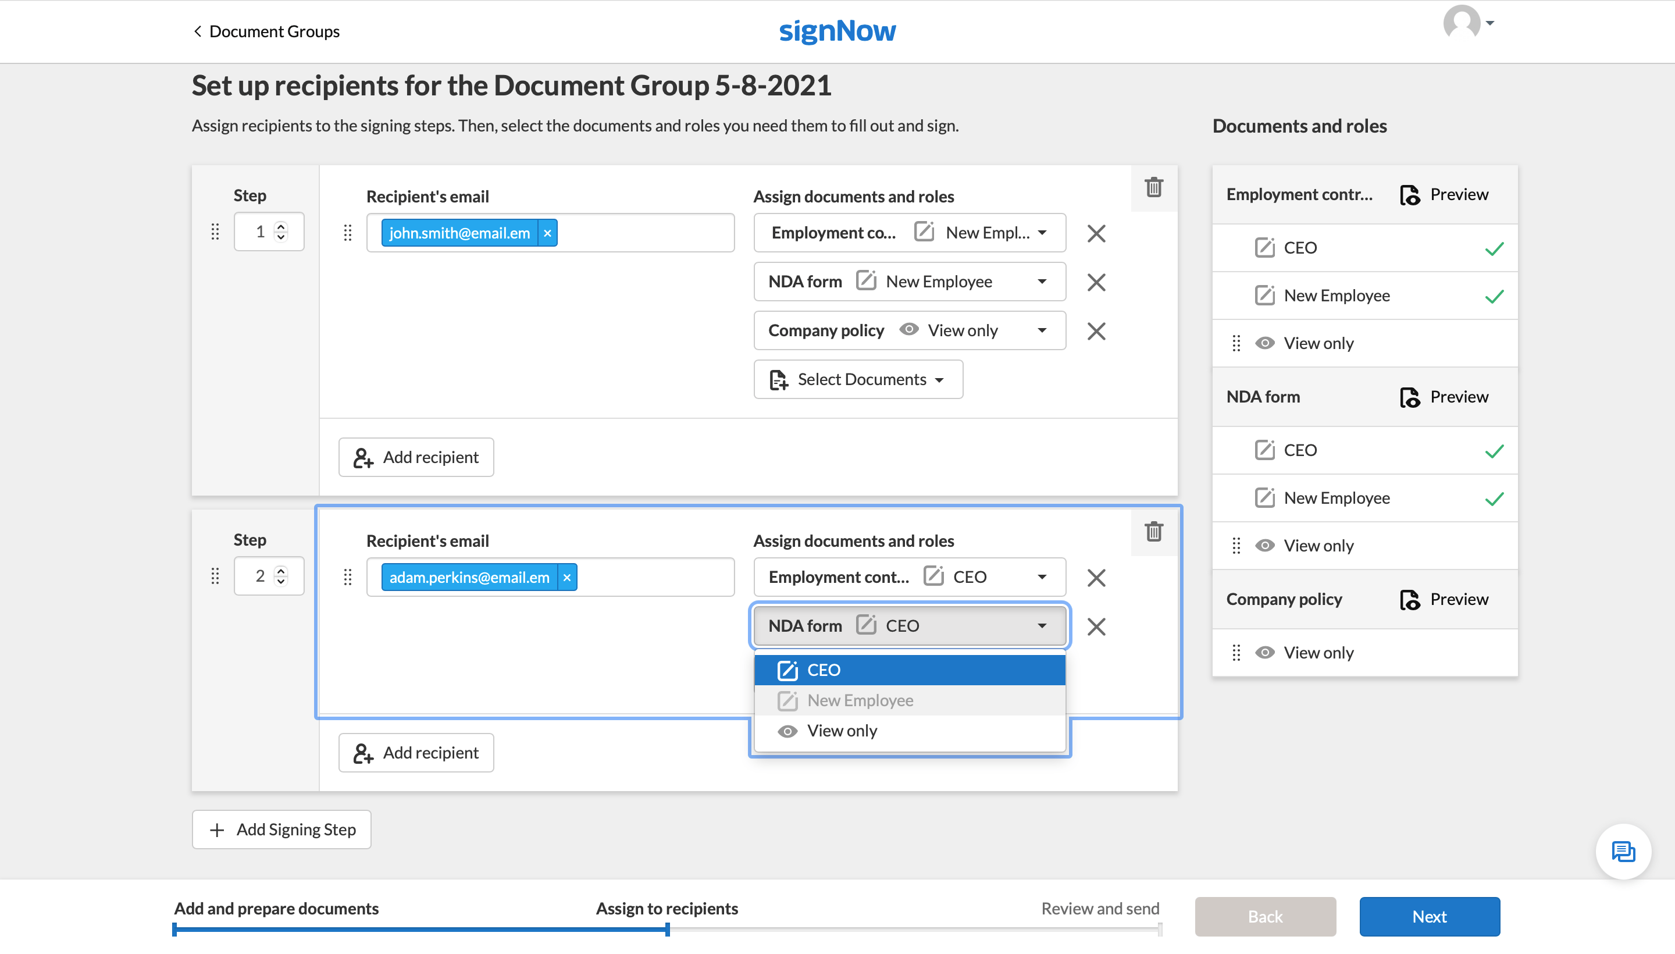Image resolution: width=1675 pixels, height=954 pixels.
Task: Remove adam.perkins@email.em recipient tag
Action: [x=567, y=577]
